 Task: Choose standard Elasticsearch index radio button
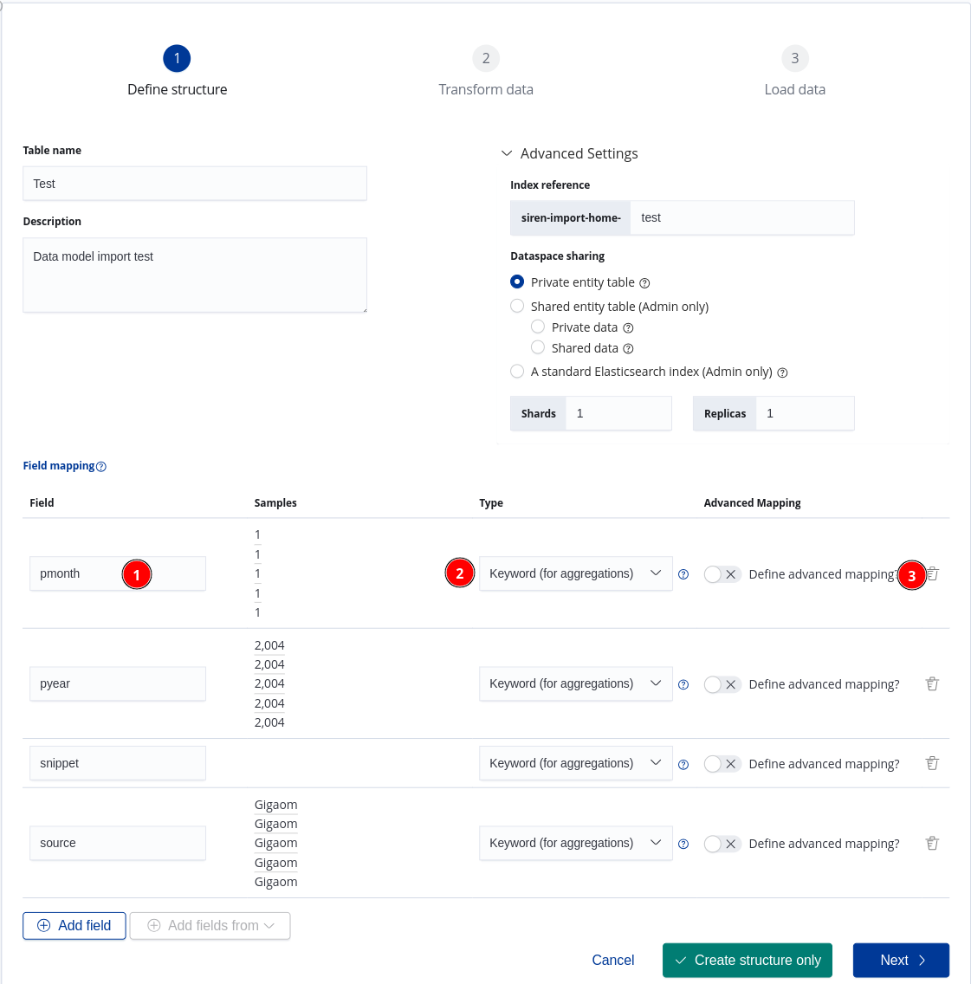click(517, 372)
